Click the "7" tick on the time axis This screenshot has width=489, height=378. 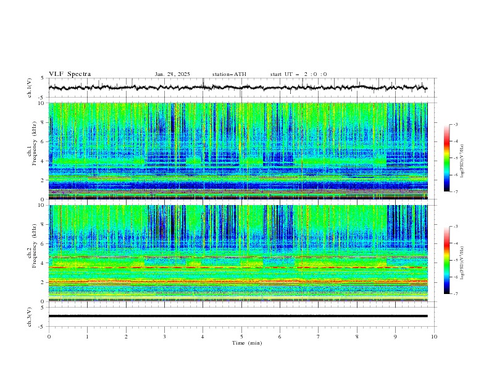318,337
